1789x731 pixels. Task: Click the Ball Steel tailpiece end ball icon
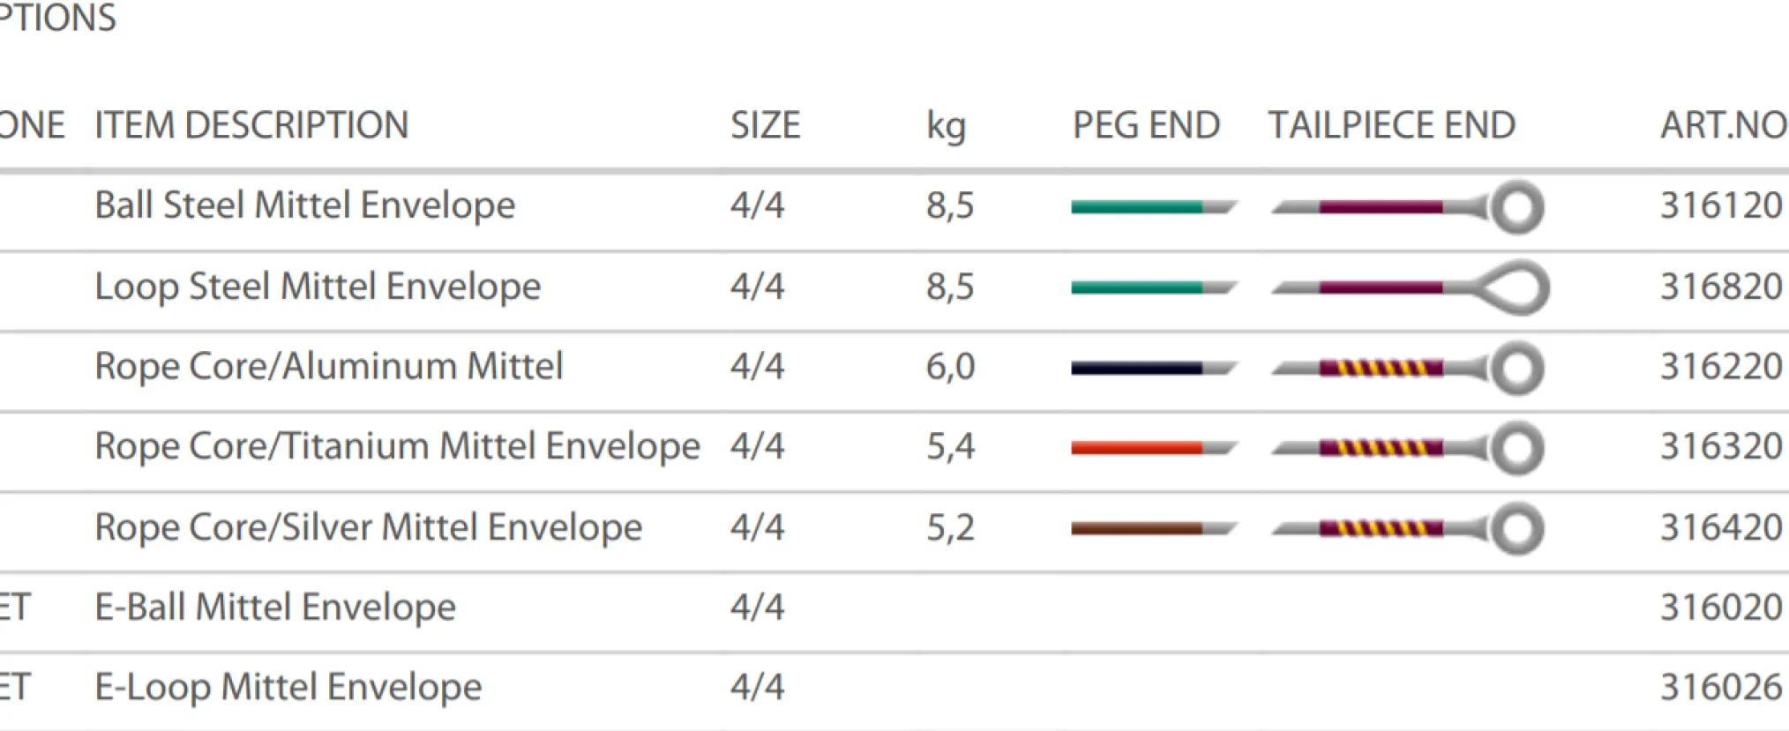1516,208
